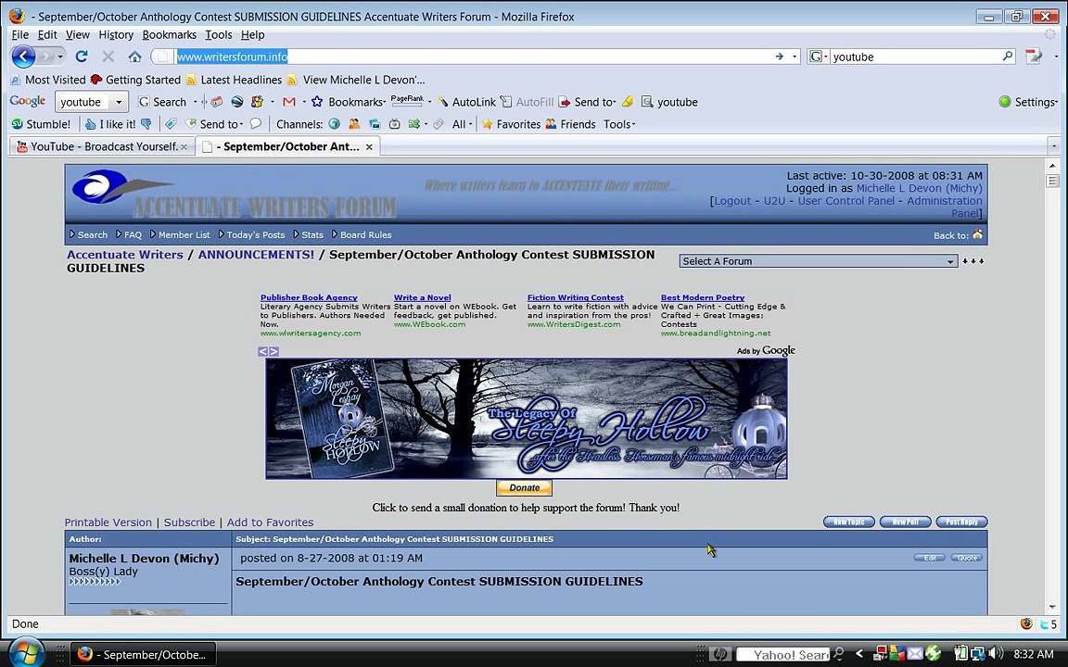The width and height of the screenshot is (1068, 667).
Task: Click the Fiction Writing Contest ad link
Action: (576, 297)
